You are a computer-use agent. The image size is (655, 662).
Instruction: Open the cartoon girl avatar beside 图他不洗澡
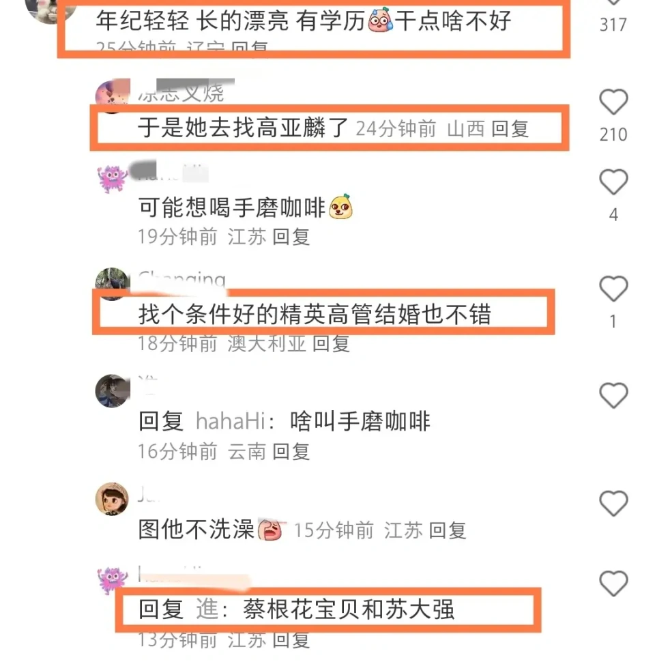[x=112, y=499]
